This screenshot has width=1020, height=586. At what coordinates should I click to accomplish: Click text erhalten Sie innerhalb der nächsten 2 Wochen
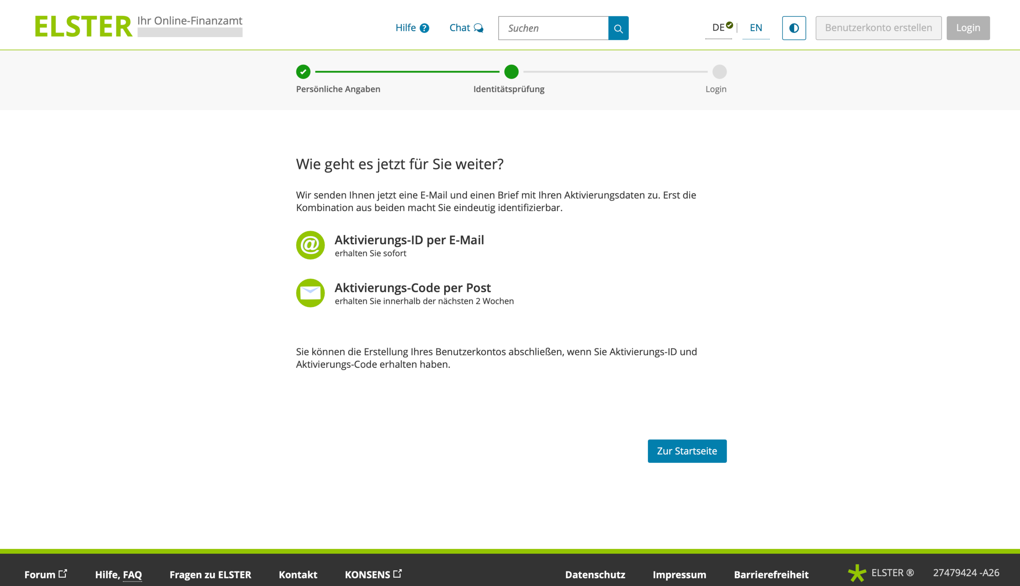424,302
